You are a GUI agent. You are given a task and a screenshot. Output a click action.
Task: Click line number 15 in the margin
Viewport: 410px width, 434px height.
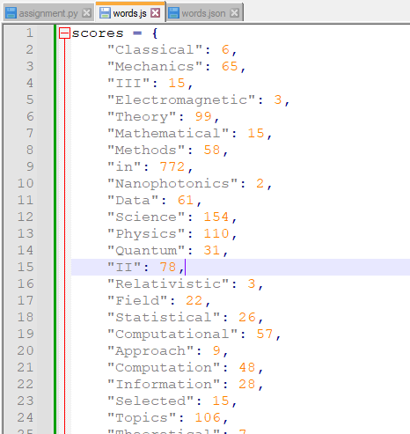click(x=26, y=267)
